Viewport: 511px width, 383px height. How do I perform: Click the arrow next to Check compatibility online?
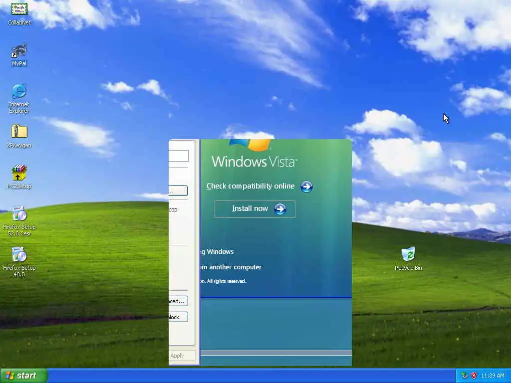(x=306, y=187)
